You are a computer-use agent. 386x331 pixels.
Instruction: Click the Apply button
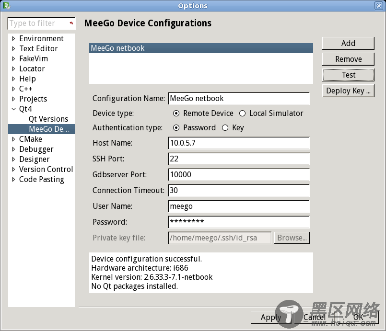pyautogui.click(x=271, y=318)
